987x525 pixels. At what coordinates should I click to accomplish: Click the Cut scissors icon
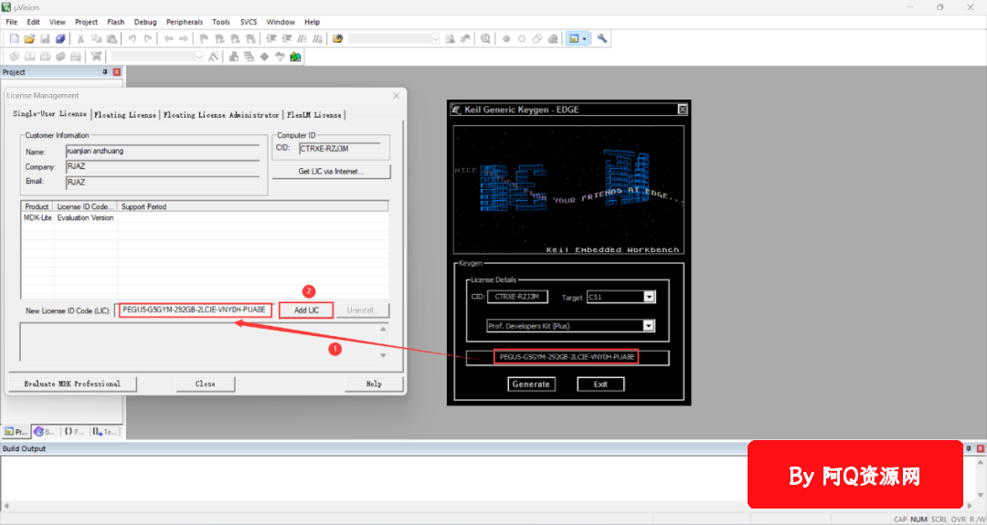[x=80, y=39]
